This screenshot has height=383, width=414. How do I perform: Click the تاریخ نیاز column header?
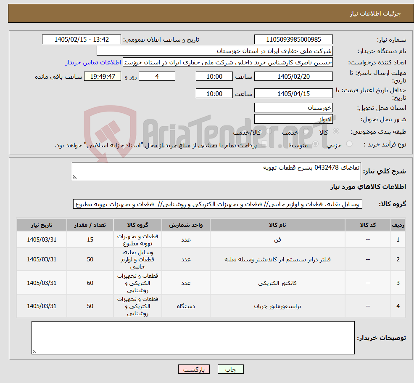(42, 225)
